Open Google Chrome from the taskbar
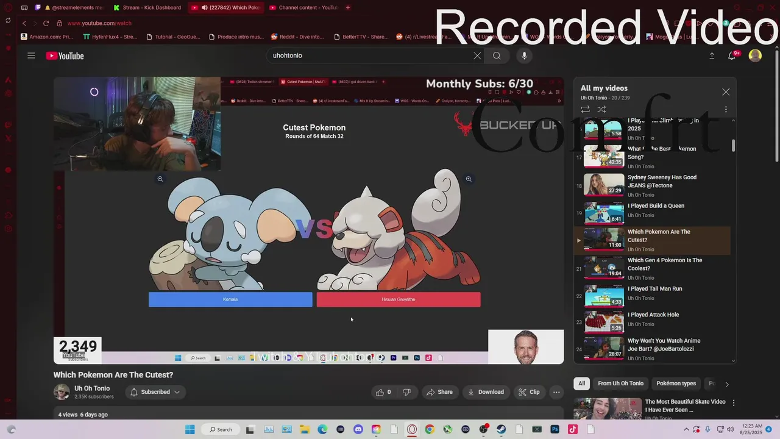The height and width of the screenshot is (439, 780). [x=430, y=429]
